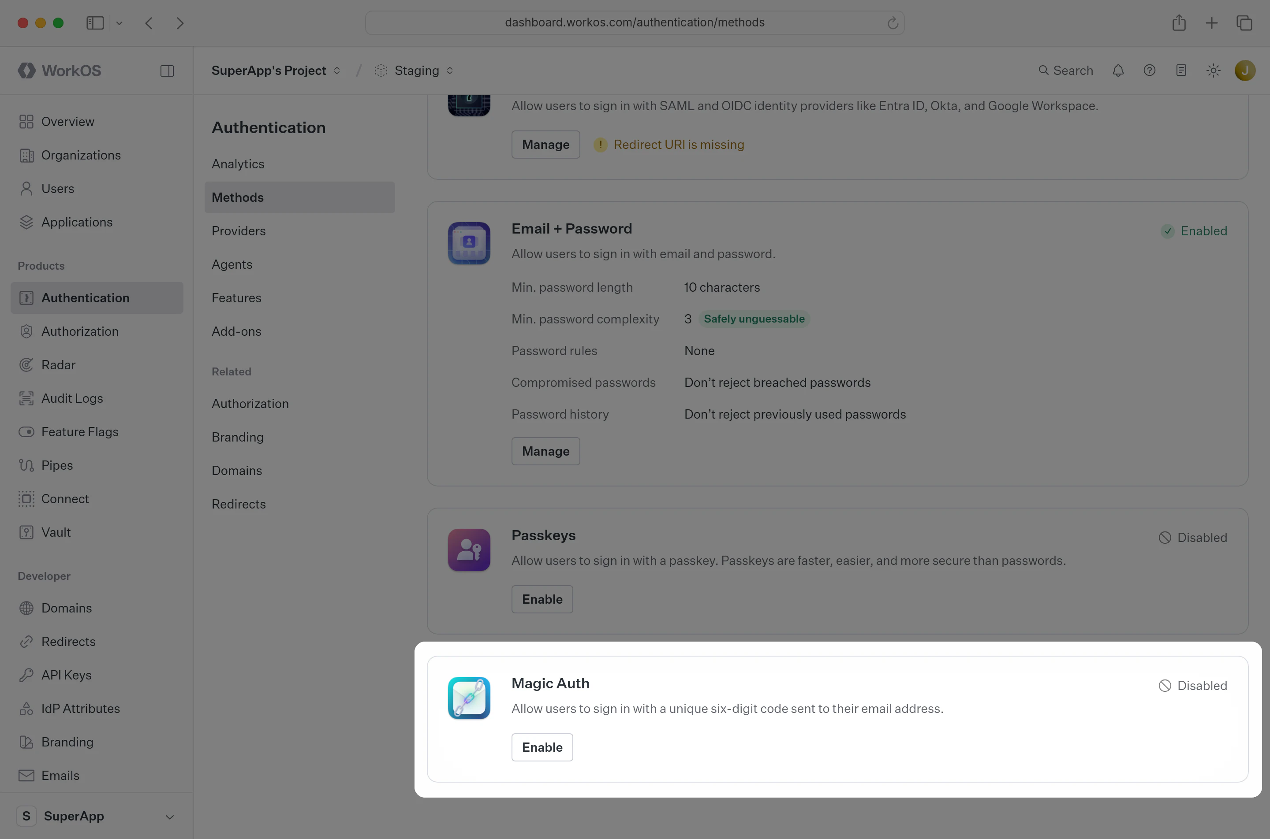The height and width of the screenshot is (839, 1270).
Task: Open Developer Branding in sidebar
Action: 97,742
